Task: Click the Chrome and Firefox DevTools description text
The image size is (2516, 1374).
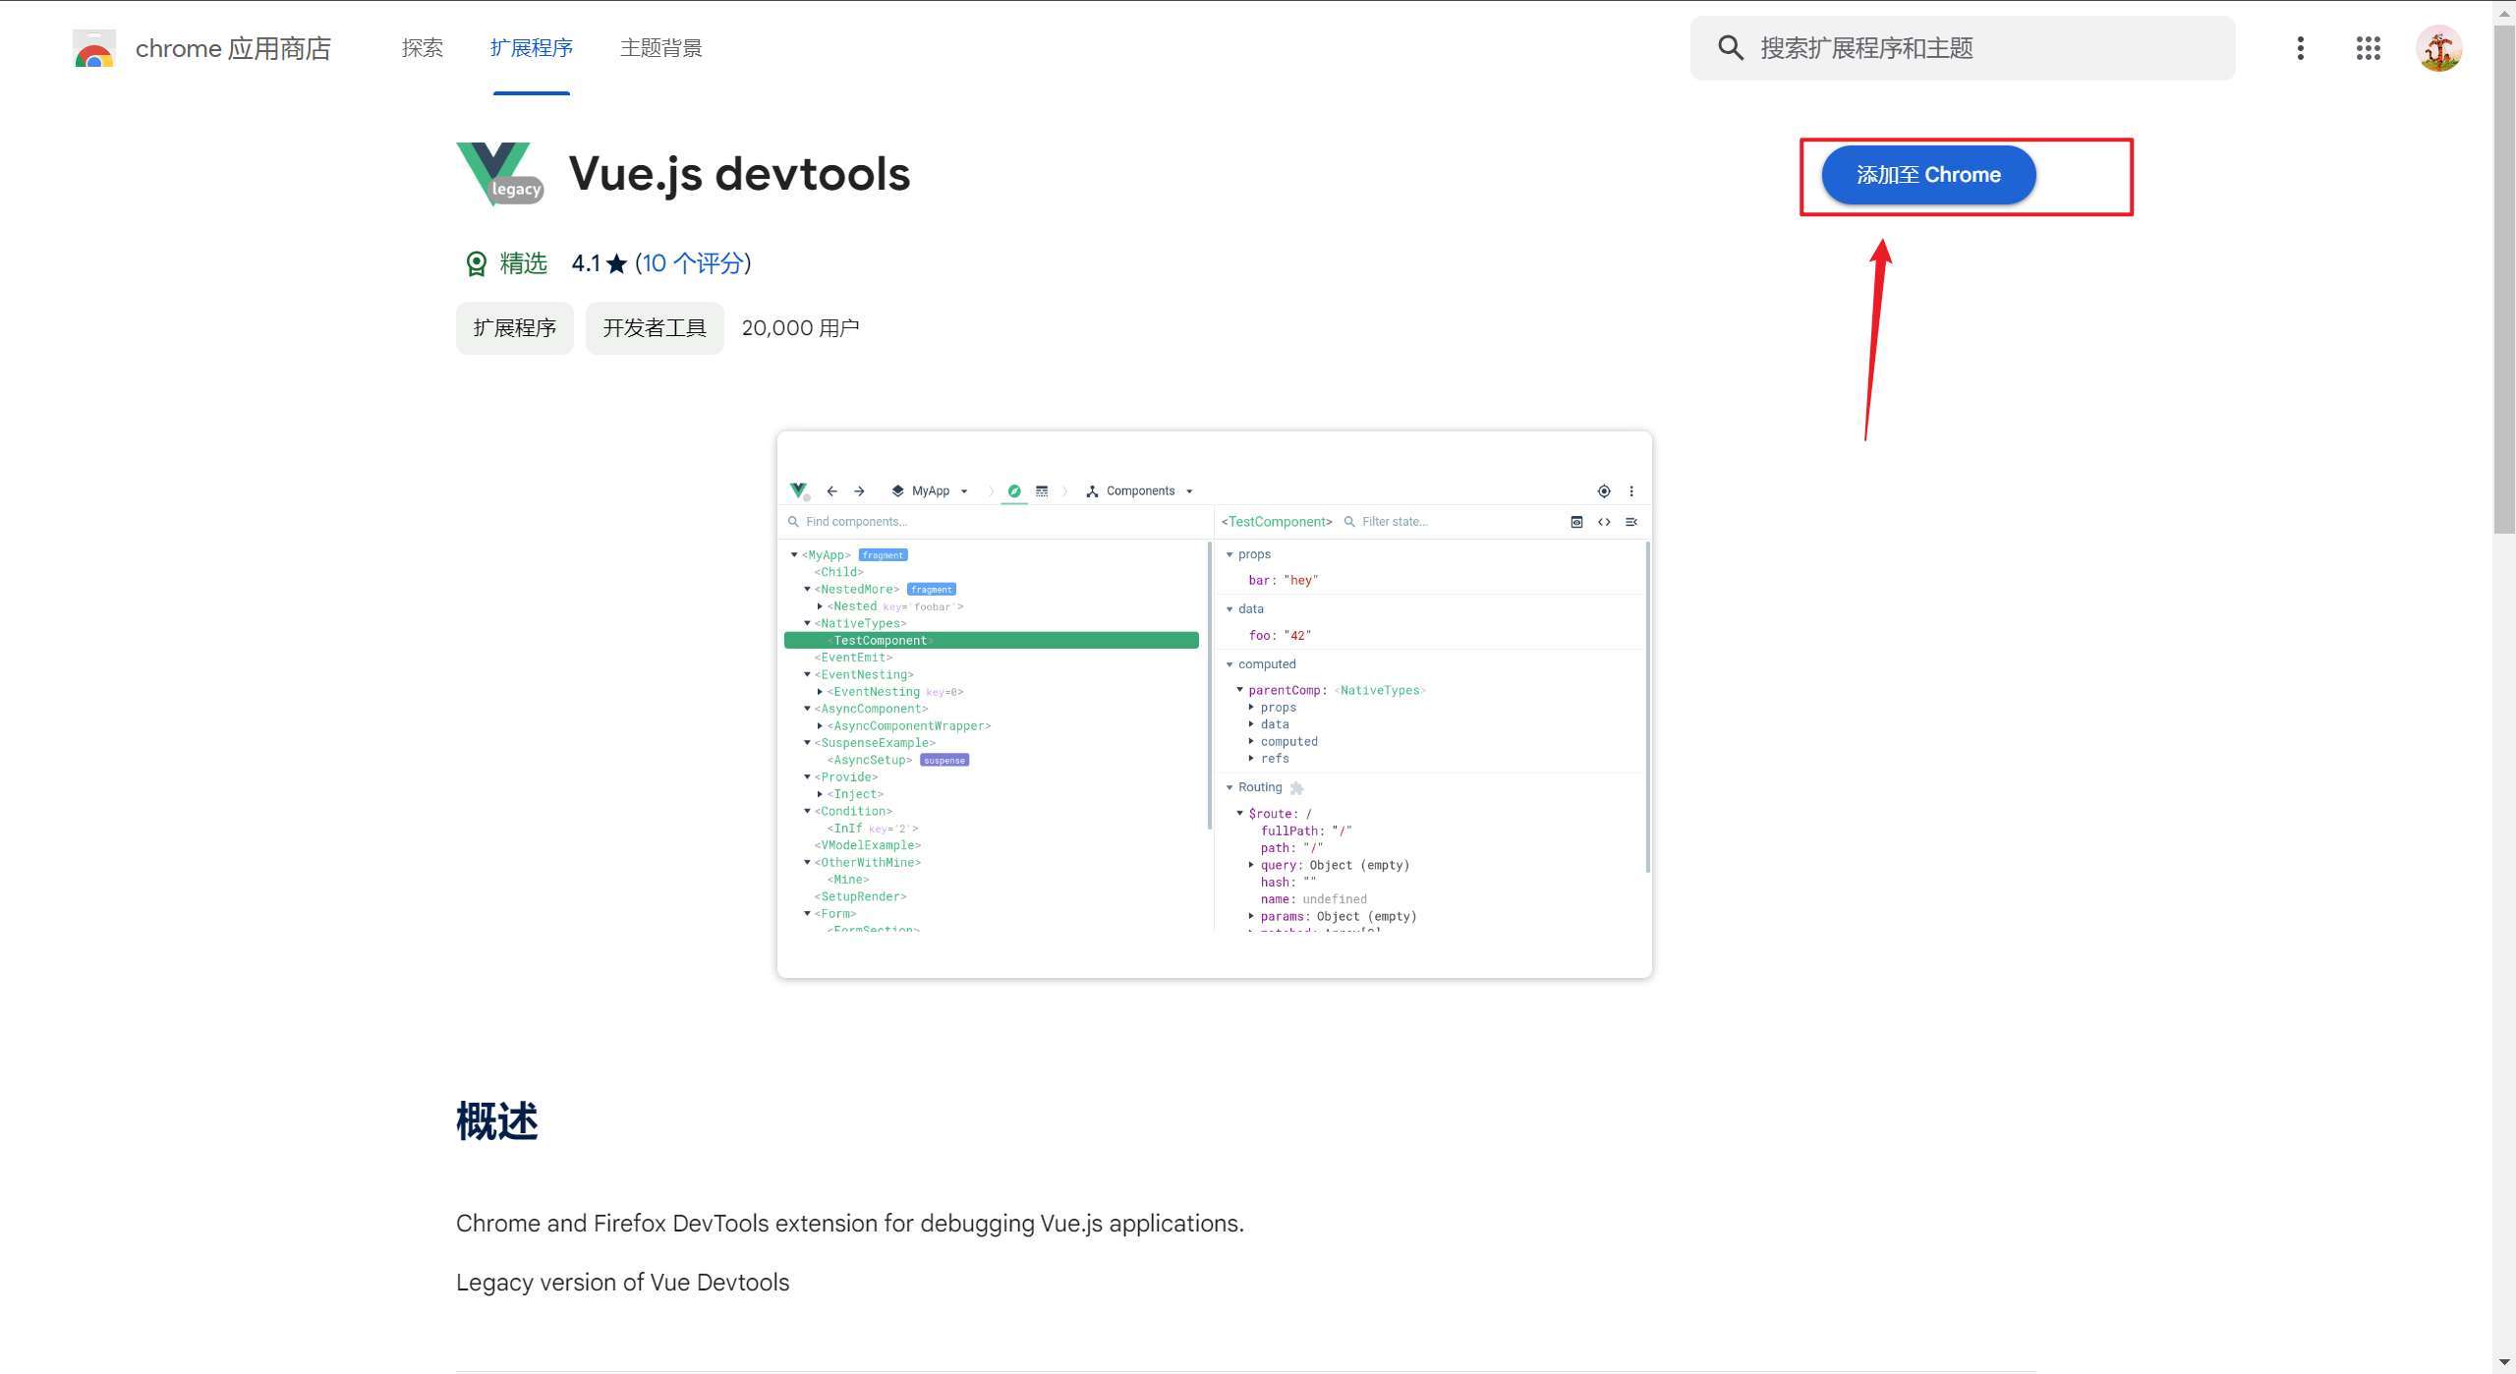Action: (x=850, y=1224)
